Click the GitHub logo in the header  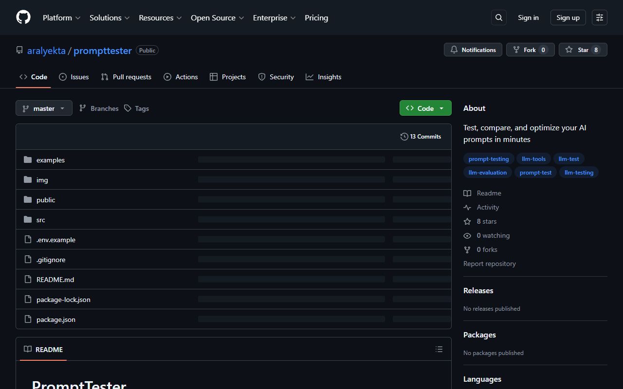click(x=23, y=17)
